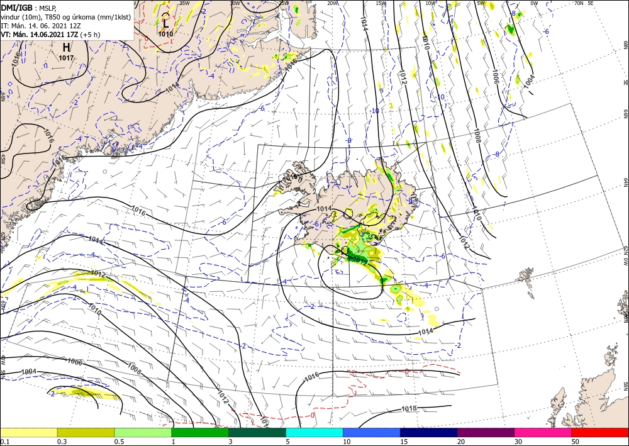Click the red 50+ legend swatch
The height and width of the screenshot is (446, 629).
pos(600,433)
